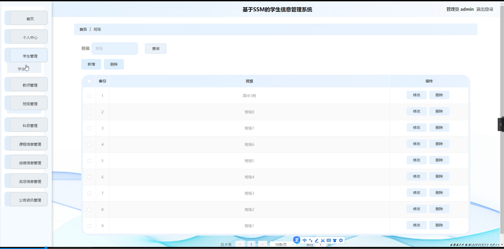Open the 学生 submenu item under 学生管理
This screenshot has width=504, height=249.
pos(24,68)
